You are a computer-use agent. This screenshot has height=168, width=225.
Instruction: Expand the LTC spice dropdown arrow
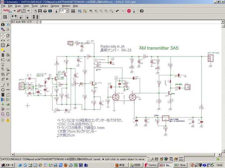(28, 11)
